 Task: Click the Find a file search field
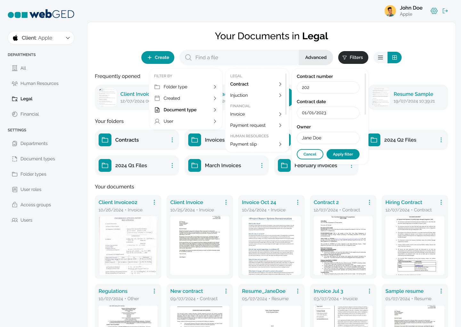239,57
